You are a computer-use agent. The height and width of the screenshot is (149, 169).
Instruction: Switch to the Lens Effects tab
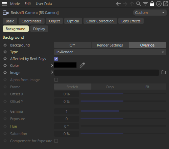131,21
